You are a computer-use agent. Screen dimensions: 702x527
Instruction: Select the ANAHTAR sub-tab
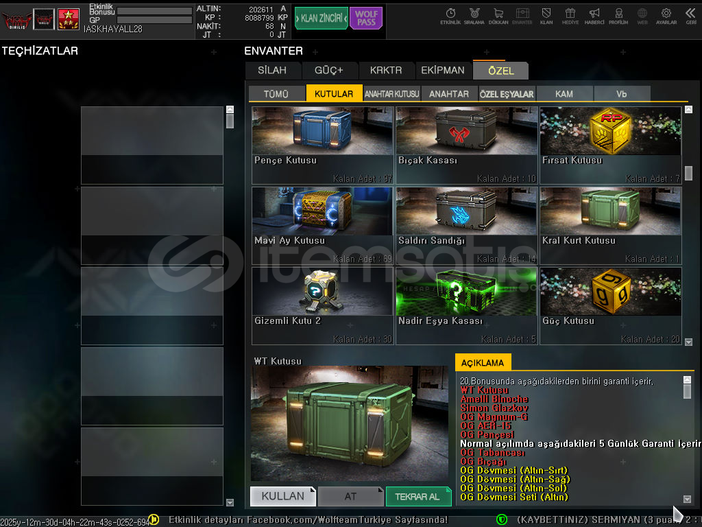[x=449, y=94]
